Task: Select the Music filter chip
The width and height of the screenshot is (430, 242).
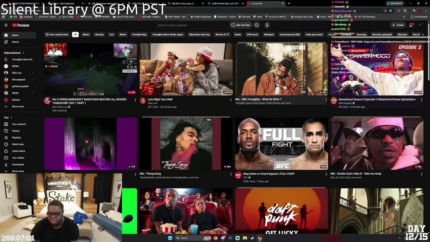Action: click(x=86, y=34)
